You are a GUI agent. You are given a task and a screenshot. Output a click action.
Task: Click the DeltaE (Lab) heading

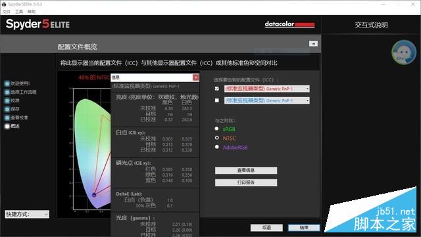tap(129, 194)
